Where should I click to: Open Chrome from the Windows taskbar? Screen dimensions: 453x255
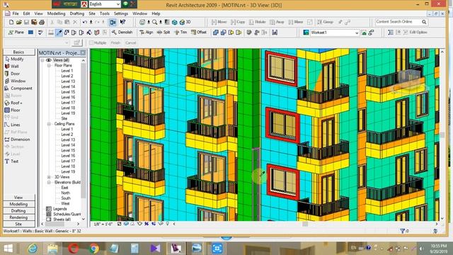(x=93, y=249)
